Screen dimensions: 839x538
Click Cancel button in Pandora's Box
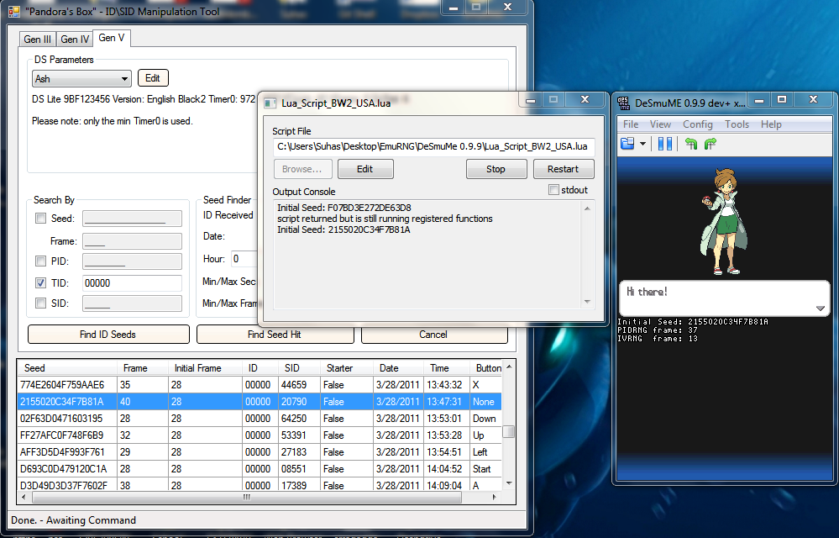[434, 335]
